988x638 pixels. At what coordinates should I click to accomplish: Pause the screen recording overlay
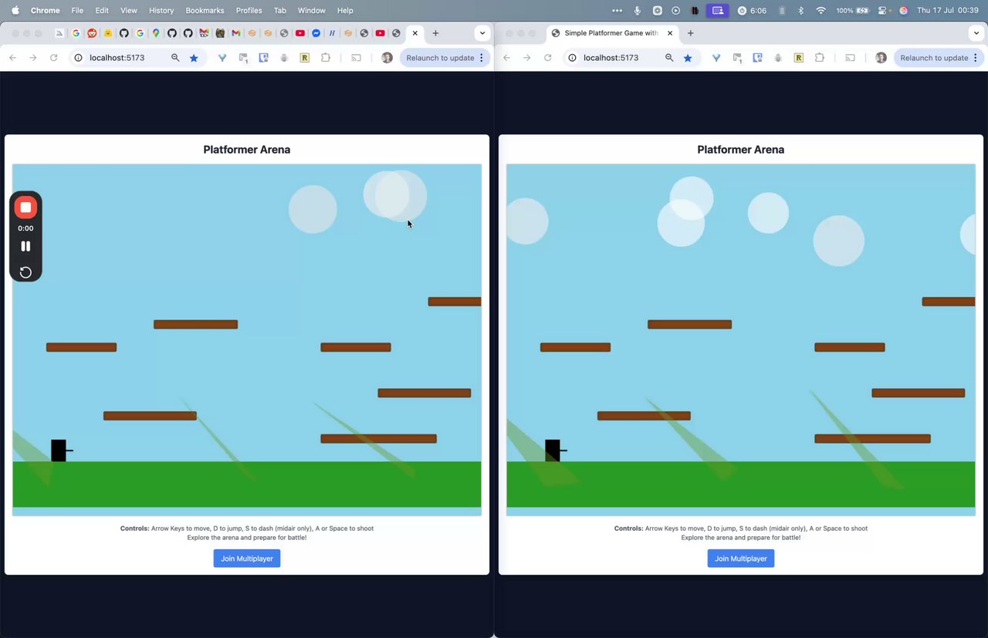[25, 246]
